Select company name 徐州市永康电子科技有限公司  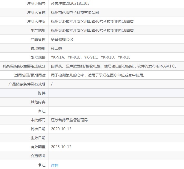(x=75, y=12)
